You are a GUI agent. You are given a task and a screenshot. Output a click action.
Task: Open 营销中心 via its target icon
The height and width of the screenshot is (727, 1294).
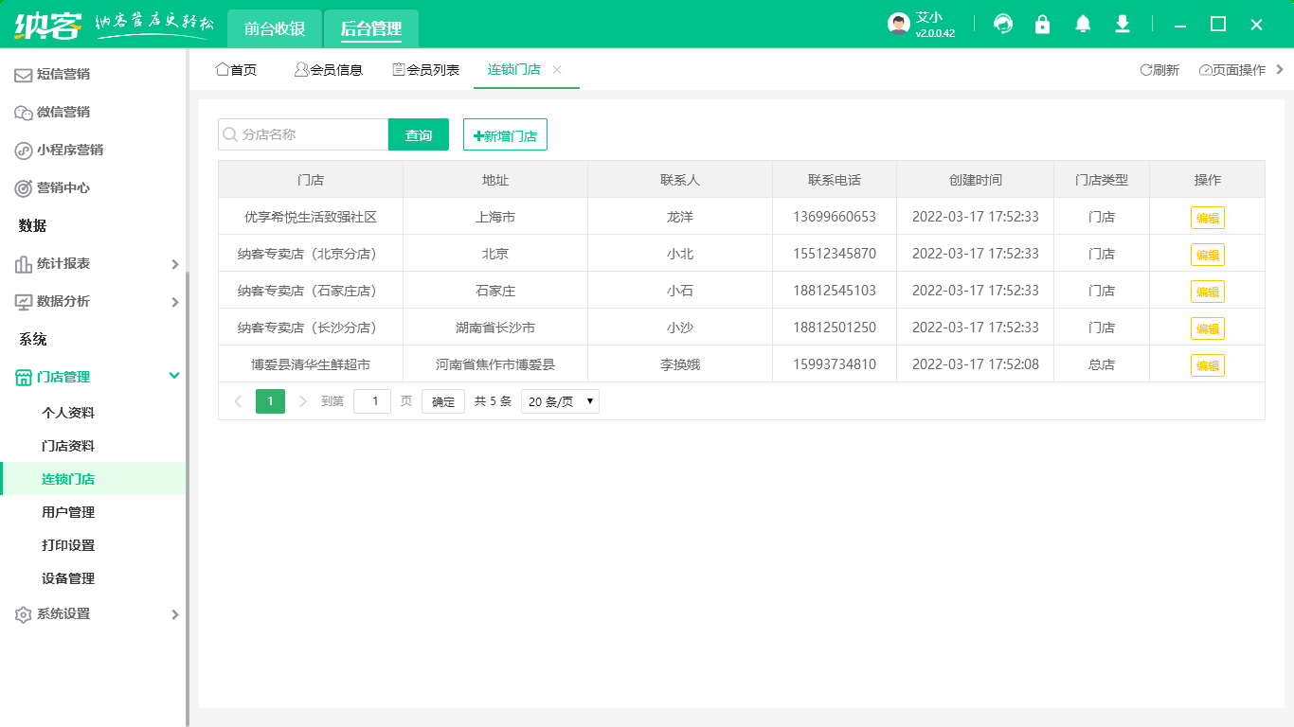[23, 187]
